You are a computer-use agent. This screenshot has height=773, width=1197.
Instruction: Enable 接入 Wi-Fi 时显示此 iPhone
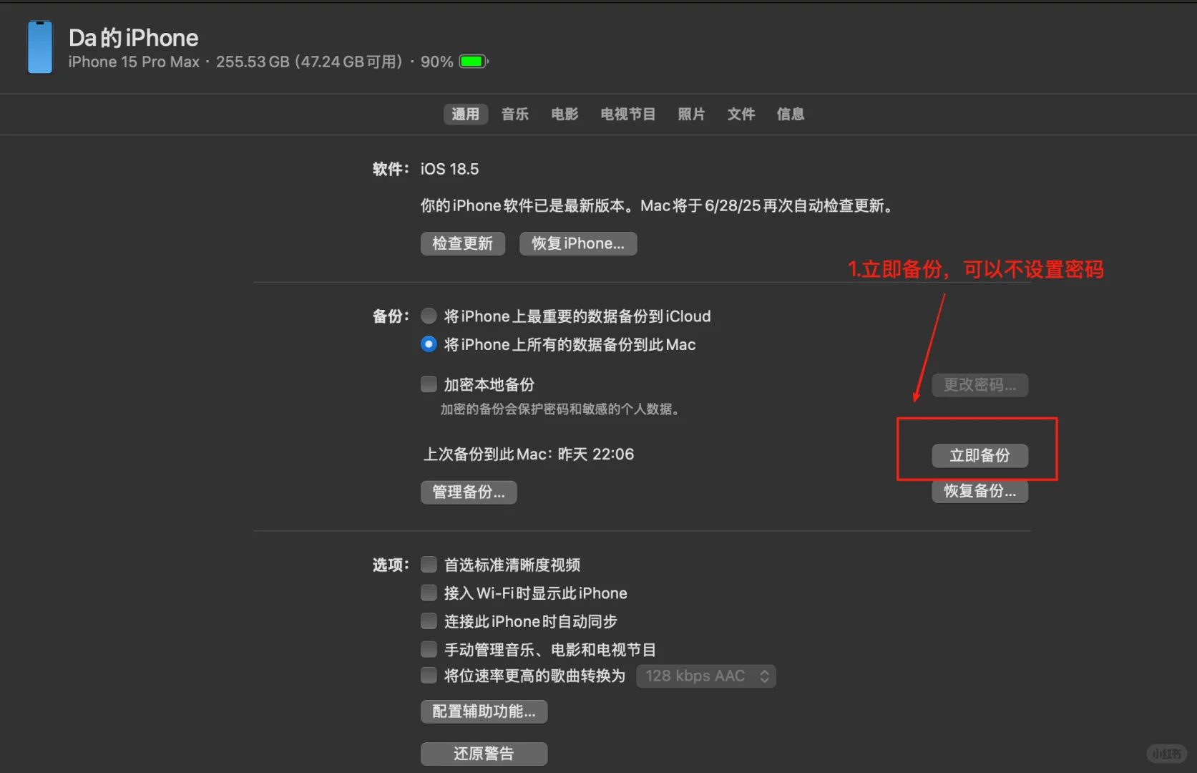click(429, 593)
